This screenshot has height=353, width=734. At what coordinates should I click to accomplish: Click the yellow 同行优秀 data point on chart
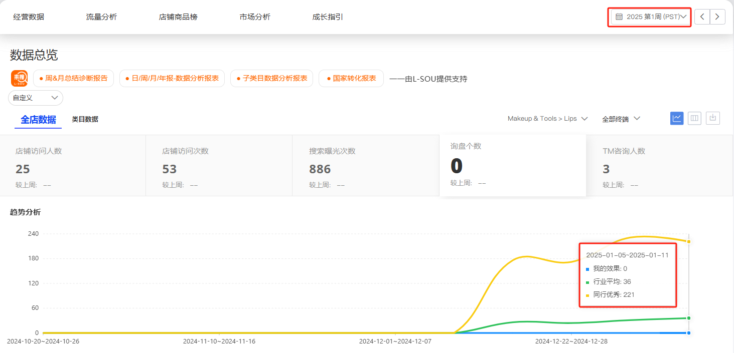click(689, 242)
